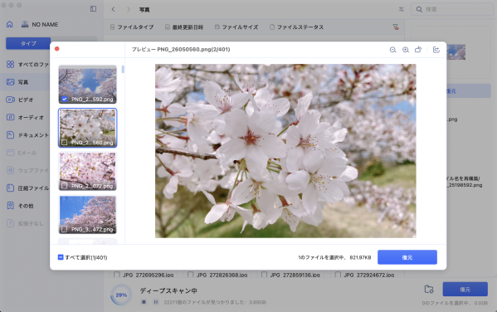Open the ファイルタイプ filter dropdown
Image resolution: width=497 pixels, height=312 pixels.
[x=132, y=27]
